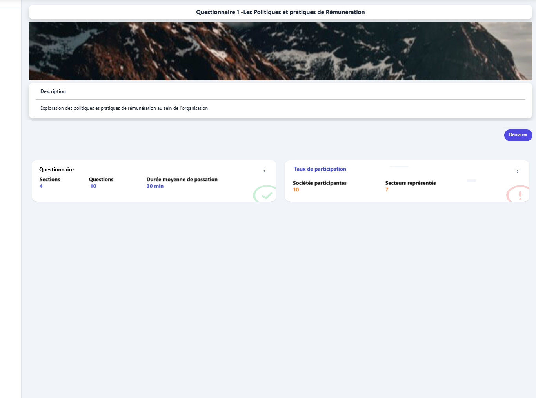The image size is (536, 398).
Task: Click the orange Sociétés participantes value 10
Action: tap(296, 190)
